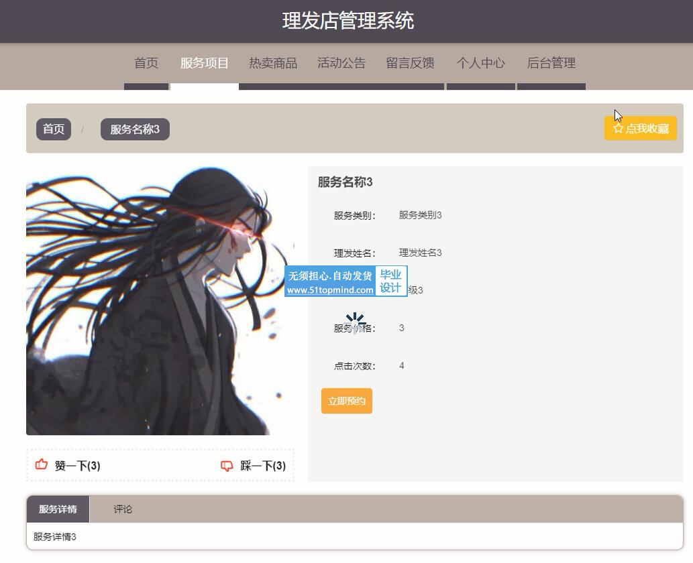Screen dimensions: 693x563
Task: Click the 服务详情3 description text
Action: click(55, 536)
